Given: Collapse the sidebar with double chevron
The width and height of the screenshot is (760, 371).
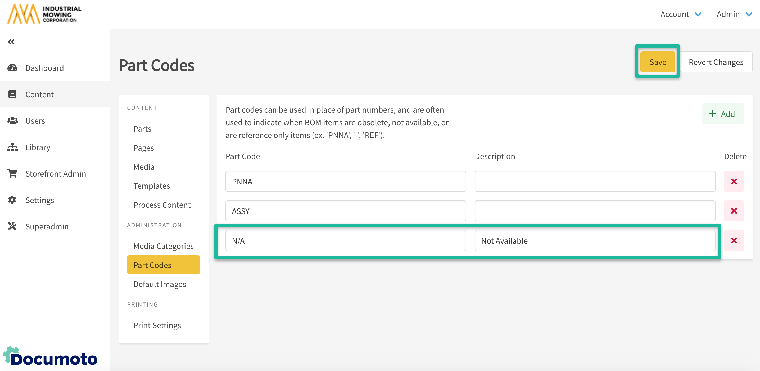Looking at the screenshot, I should point(11,42).
